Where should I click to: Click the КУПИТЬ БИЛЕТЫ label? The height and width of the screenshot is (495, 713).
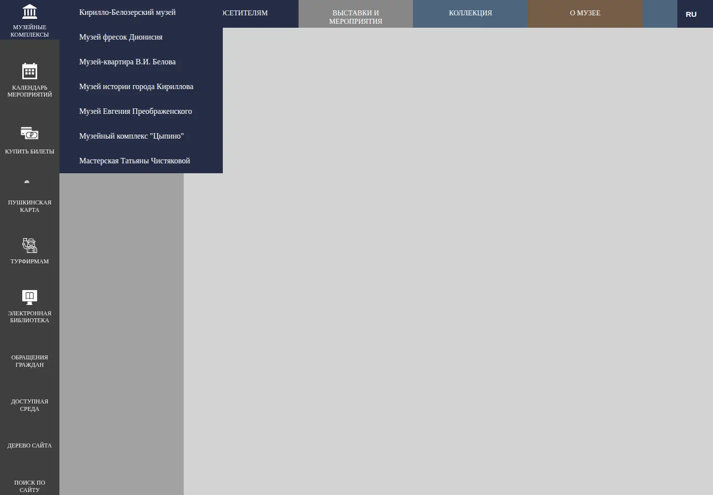coord(30,151)
